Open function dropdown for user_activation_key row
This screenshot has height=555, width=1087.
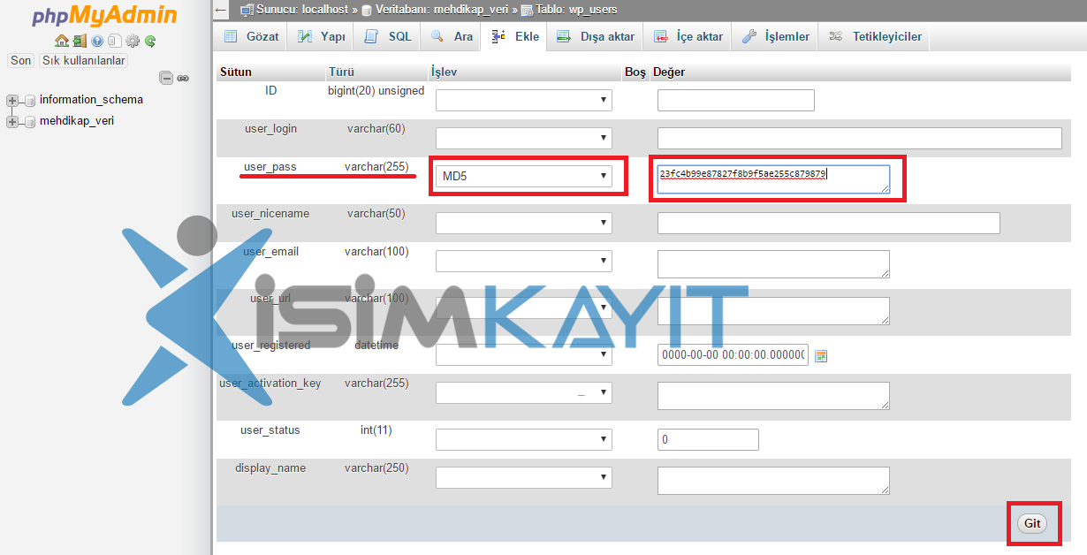click(524, 392)
